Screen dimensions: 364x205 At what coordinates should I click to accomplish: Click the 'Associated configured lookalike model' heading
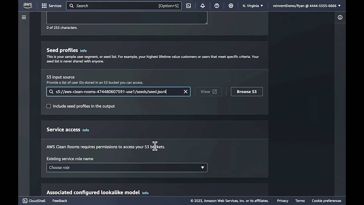[93, 192]
